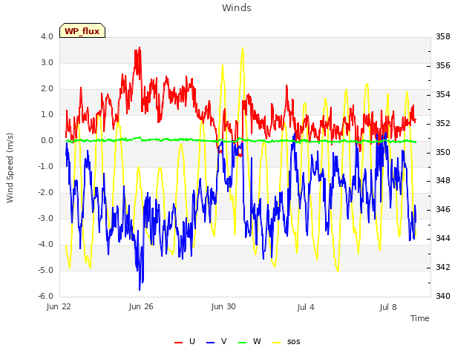This screenshot has height=356, width=475.
Task: Click the WP_flux label box
Action: (82, 30)
